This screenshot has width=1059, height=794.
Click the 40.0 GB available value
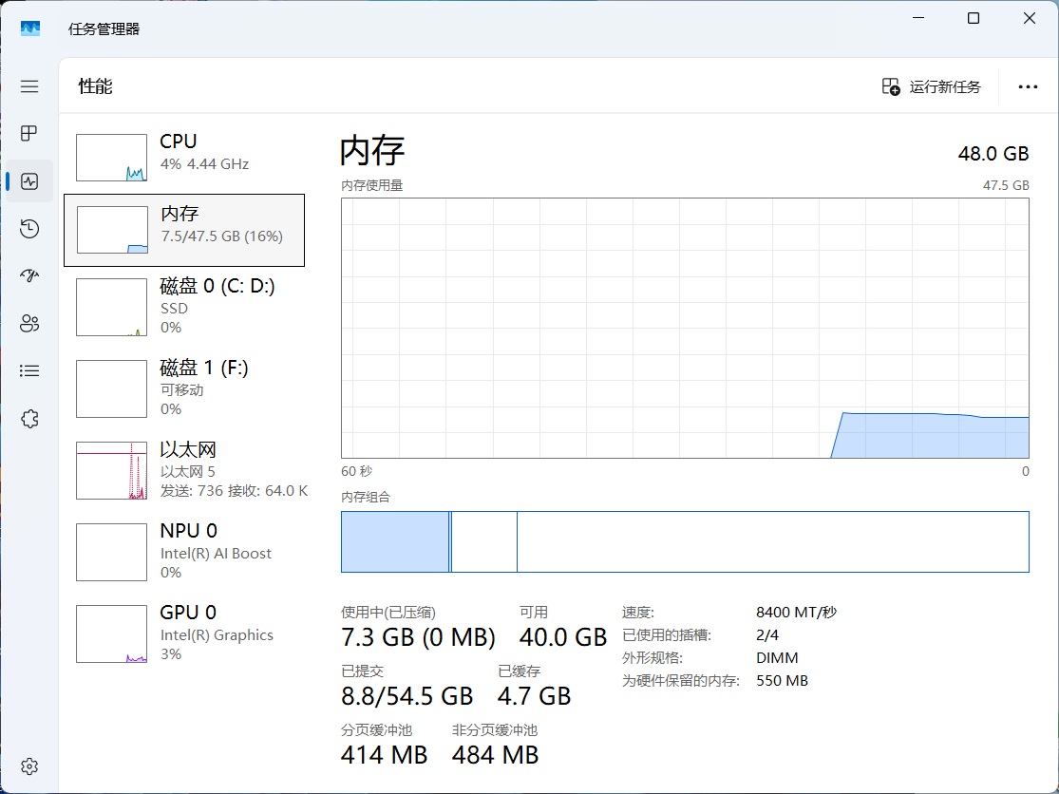point(563,636)
